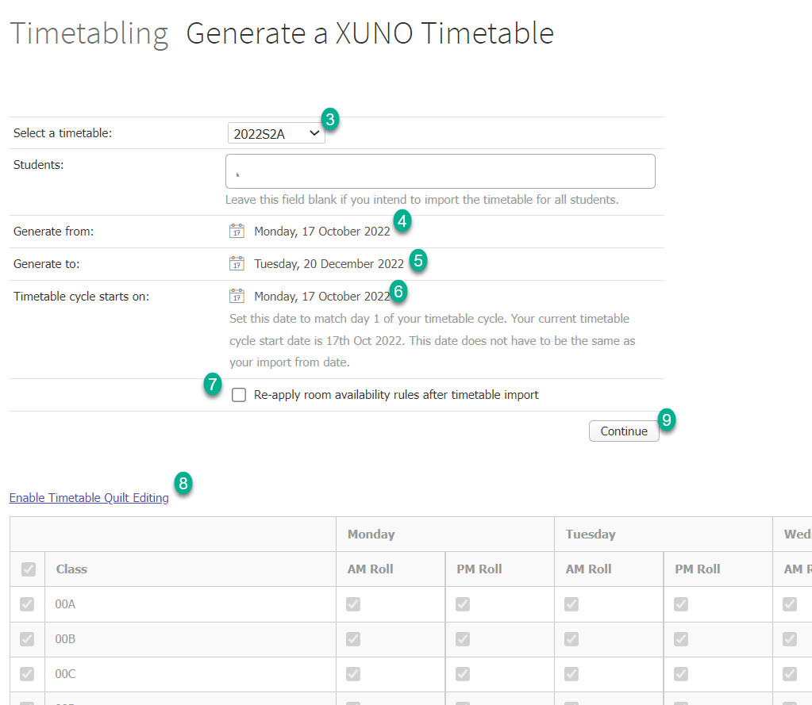This screenshot has width=812, height=705.
Task: Toggle Wednesday AM Roll for class 00A
Action: click(x=788, y=603)
